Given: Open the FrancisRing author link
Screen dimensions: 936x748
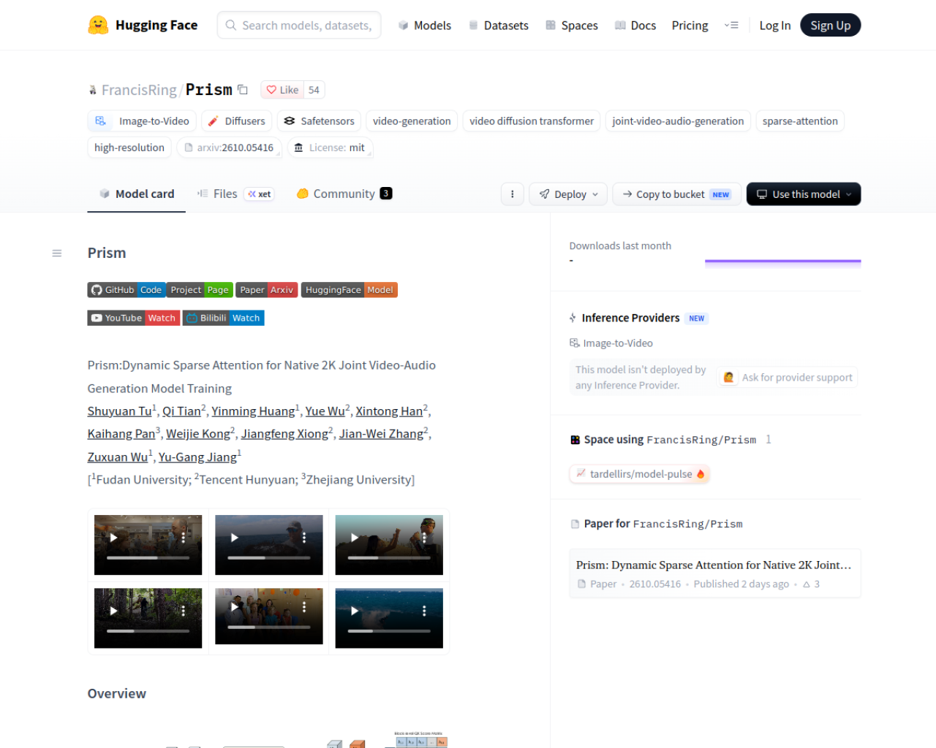Looking at the screenshot, I should click(x=139, y=90).
